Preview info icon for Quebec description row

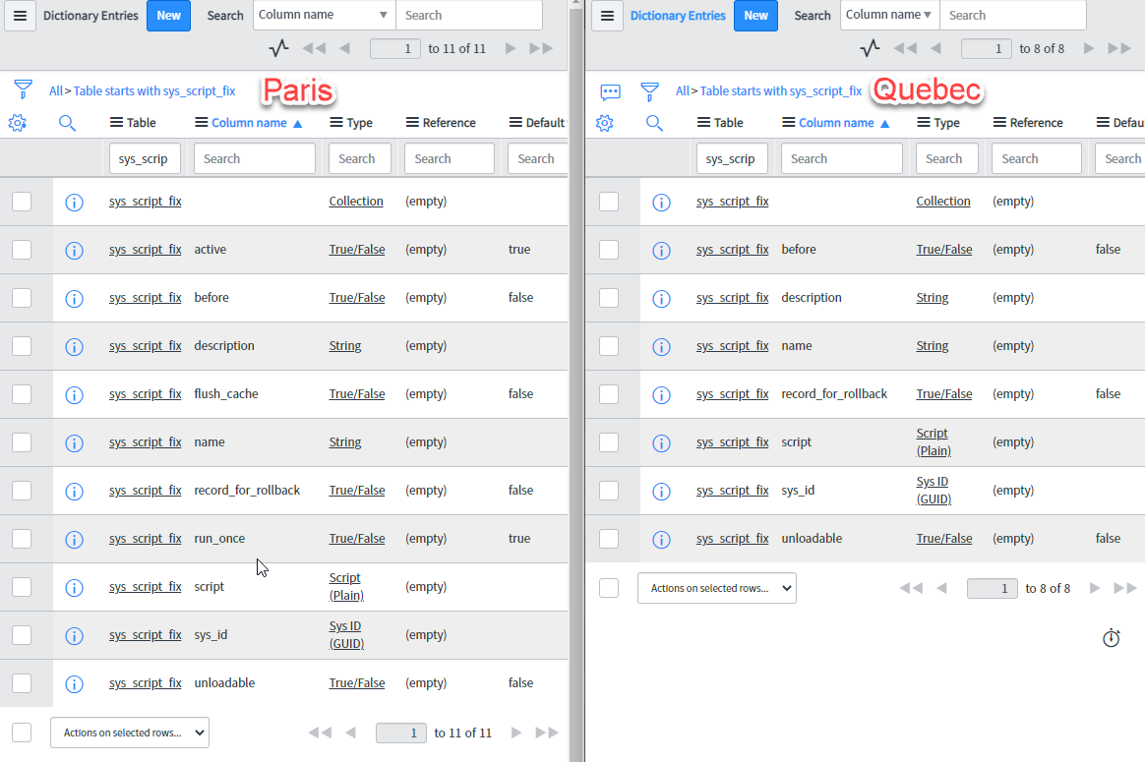[661, 299]
